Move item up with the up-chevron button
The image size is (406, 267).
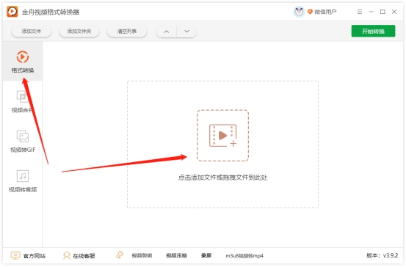(167, 32)
